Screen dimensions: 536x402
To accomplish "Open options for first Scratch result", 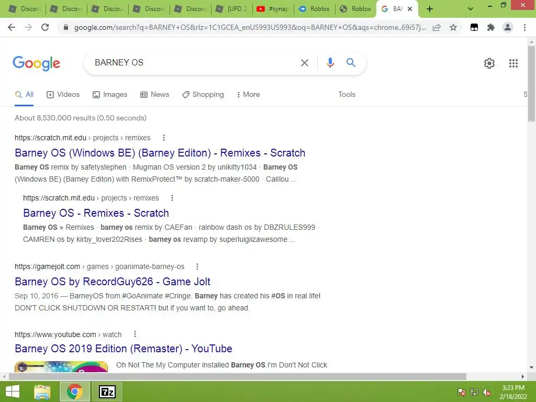I will click(x=164, y=138).
